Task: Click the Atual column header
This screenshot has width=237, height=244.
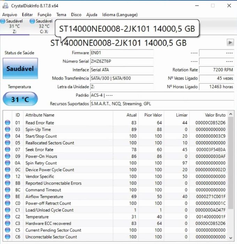Action: [126, 115]
